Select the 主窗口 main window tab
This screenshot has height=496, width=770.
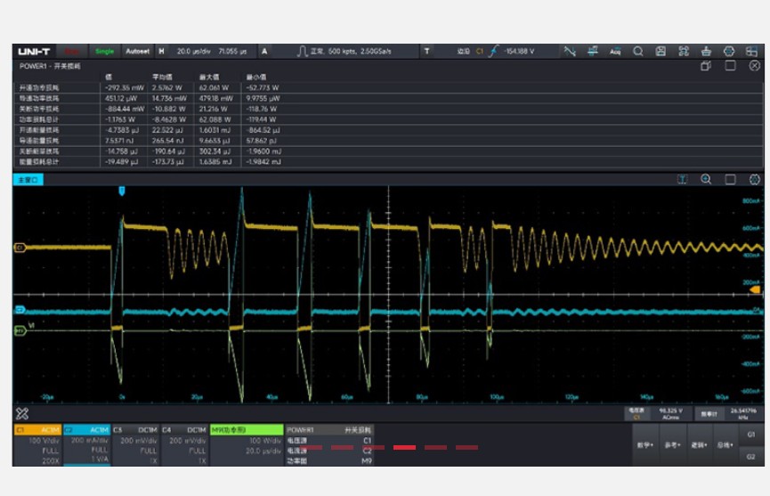(x=28, y=180)
